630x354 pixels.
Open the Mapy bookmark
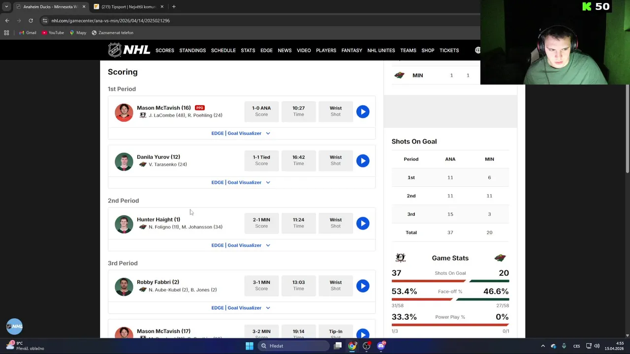click(x=78, y=32)
